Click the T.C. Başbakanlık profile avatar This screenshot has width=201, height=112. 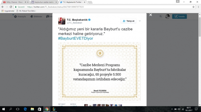point(62,21)
